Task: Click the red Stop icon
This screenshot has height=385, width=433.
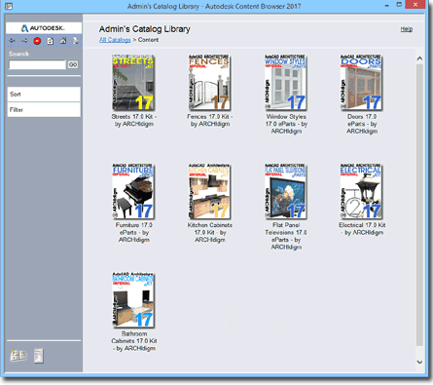Action: click(x=37, y=41)
